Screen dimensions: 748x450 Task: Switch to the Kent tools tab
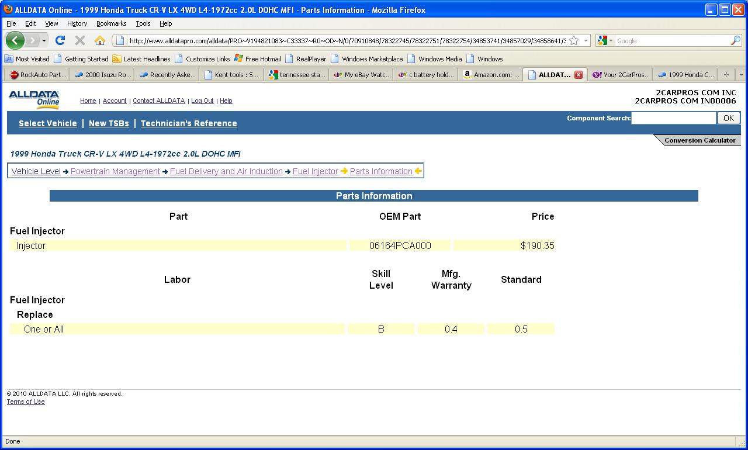(x=232, y=75)
